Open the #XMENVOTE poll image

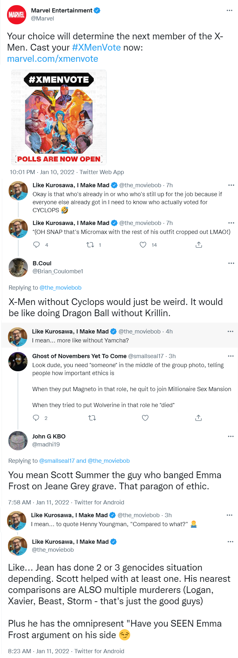pos(59,117)
